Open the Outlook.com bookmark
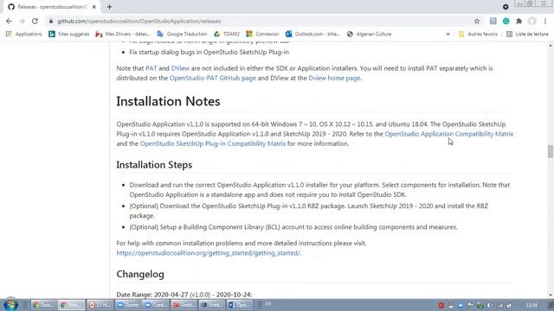This screenshot has width=554, height=311. click(x=312, y=34)
